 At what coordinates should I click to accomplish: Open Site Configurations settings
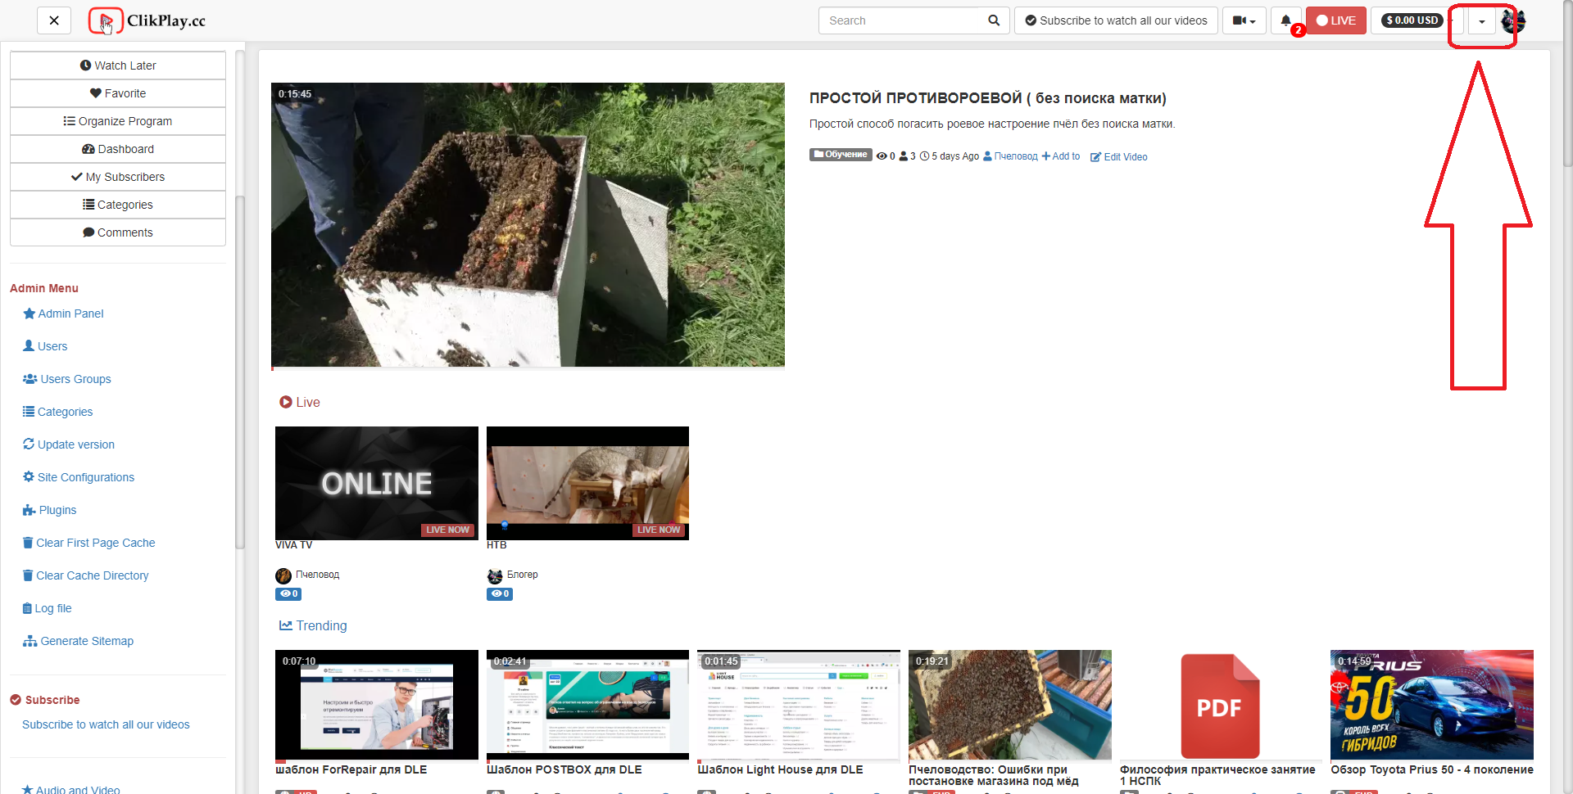85,477
